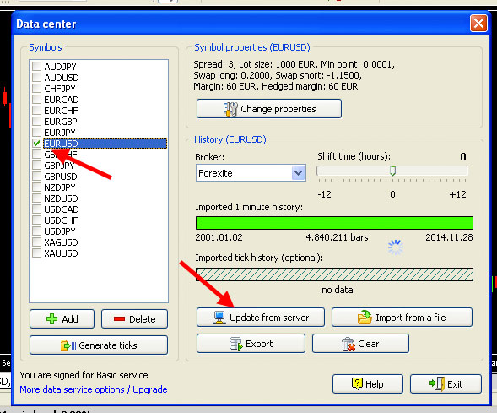Click the computer icon on Update from server

tap(219, 318)
